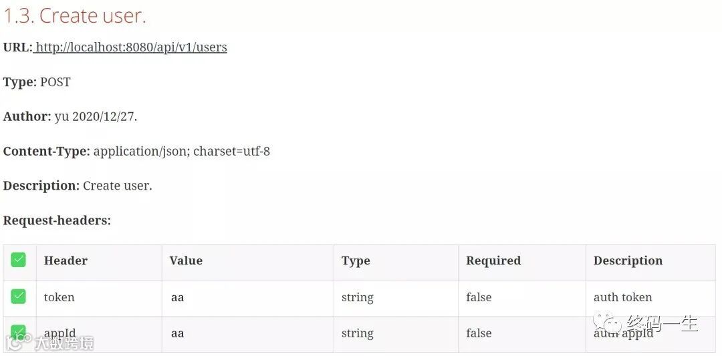Select the Description column title
Image resolution: width=722 pixels, height=356 pixels.
628,260
